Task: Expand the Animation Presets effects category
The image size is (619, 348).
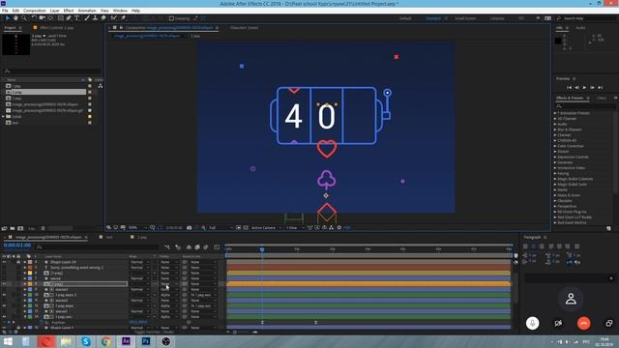Action: click(x=555, y=113)
